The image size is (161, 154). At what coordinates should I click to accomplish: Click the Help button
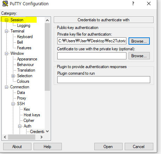(47, 147)
